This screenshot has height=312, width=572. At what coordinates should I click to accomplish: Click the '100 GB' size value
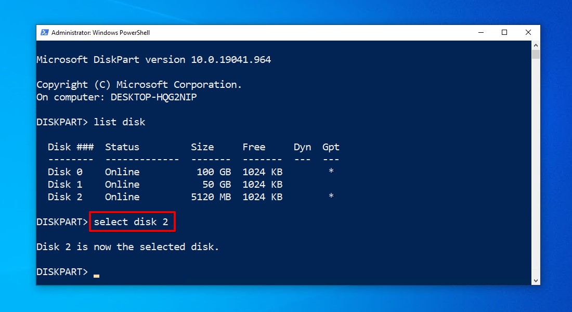coord(214,172)
